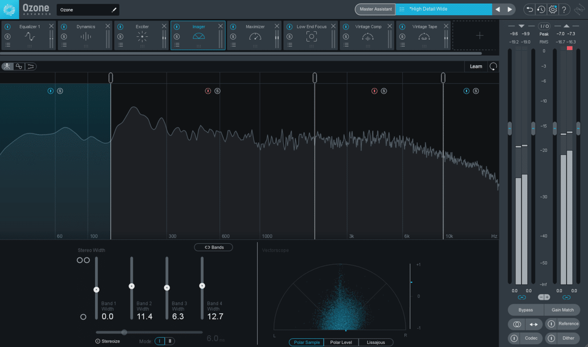Open the Equalizer 1 module

[x=30, y=36]
